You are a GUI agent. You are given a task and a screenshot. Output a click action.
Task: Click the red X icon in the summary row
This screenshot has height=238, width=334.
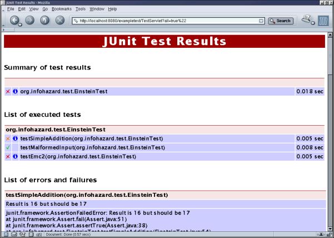[8, 91]
